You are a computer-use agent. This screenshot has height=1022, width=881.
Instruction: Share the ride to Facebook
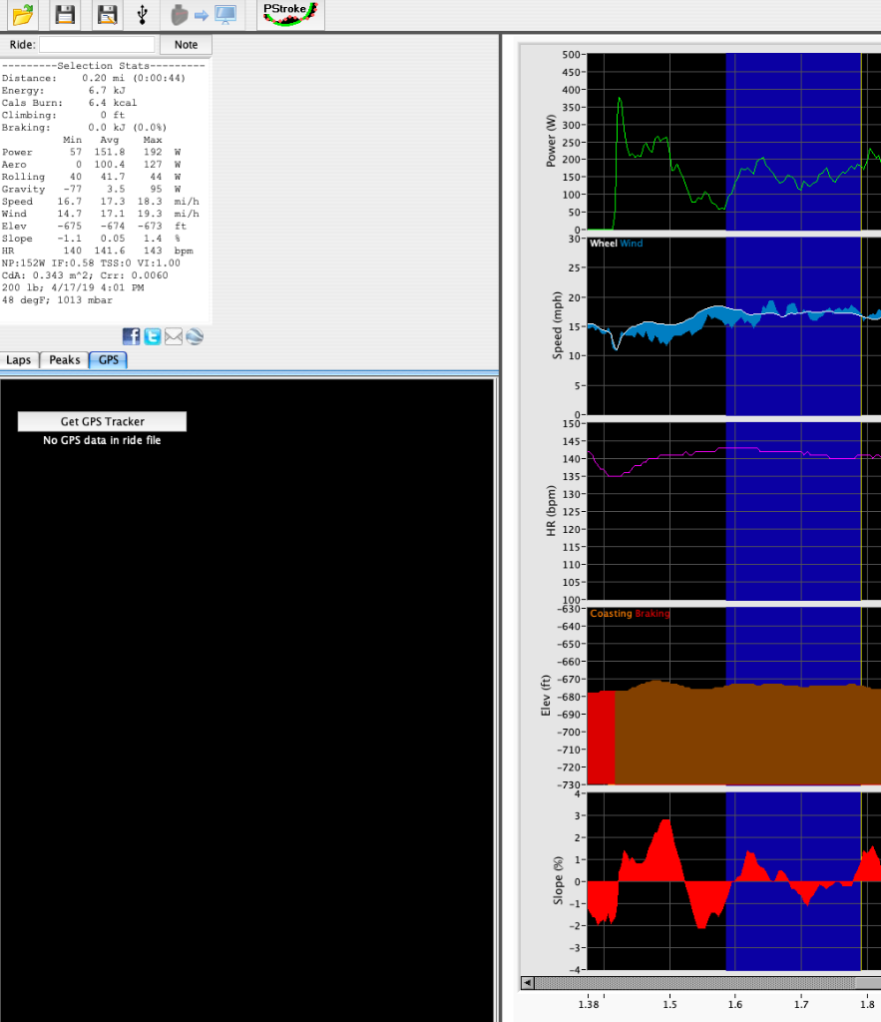[131, 336]
